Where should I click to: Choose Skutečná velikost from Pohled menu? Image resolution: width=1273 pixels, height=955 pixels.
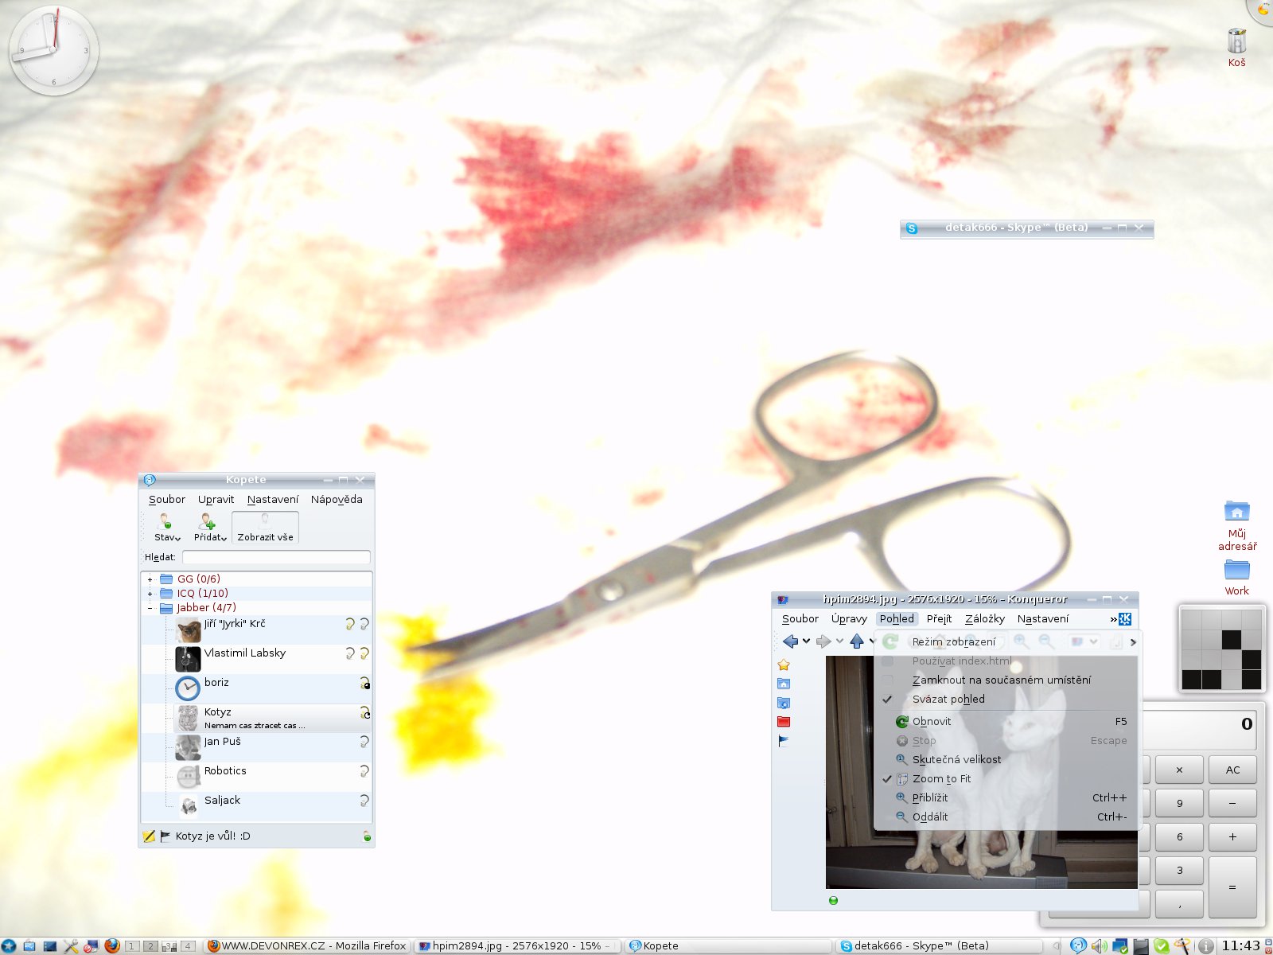[1007, 760]
